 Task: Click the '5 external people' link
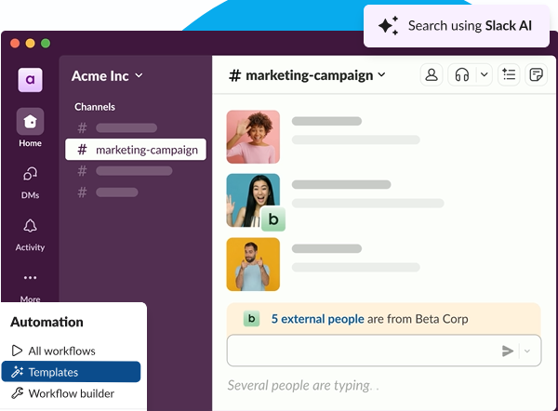317,319
